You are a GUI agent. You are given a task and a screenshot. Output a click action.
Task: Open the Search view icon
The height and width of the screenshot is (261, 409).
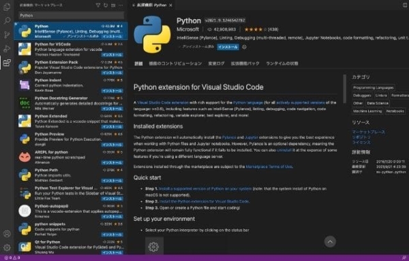7,20
